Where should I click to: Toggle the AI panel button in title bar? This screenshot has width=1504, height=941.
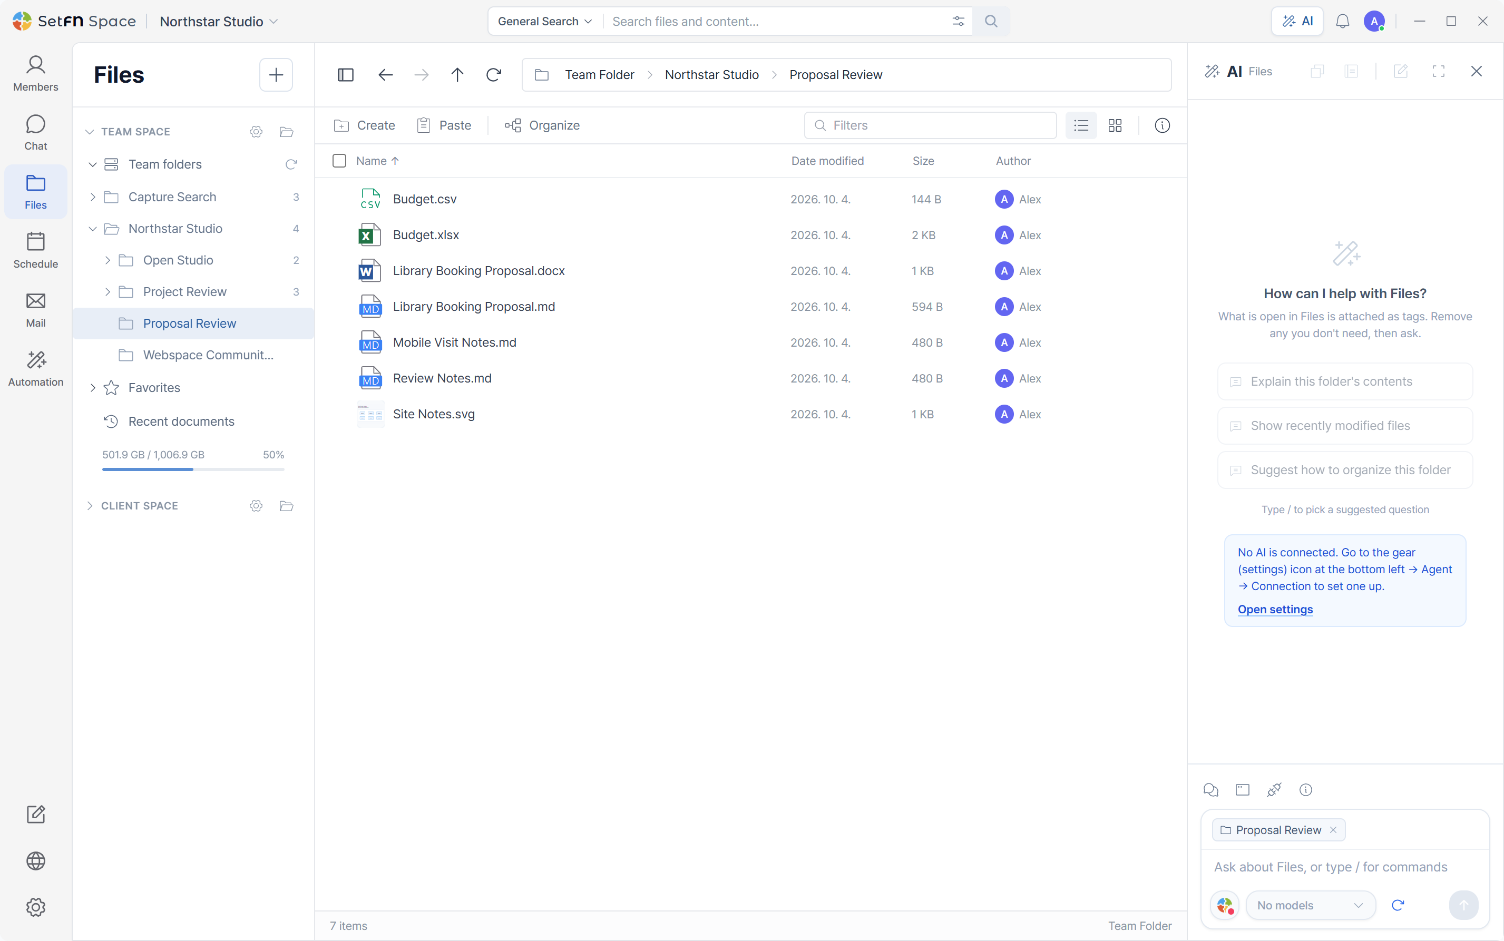coord(1297,21)
